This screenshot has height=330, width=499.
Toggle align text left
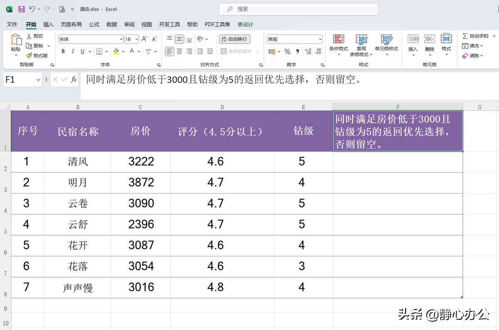click(169, 51)
